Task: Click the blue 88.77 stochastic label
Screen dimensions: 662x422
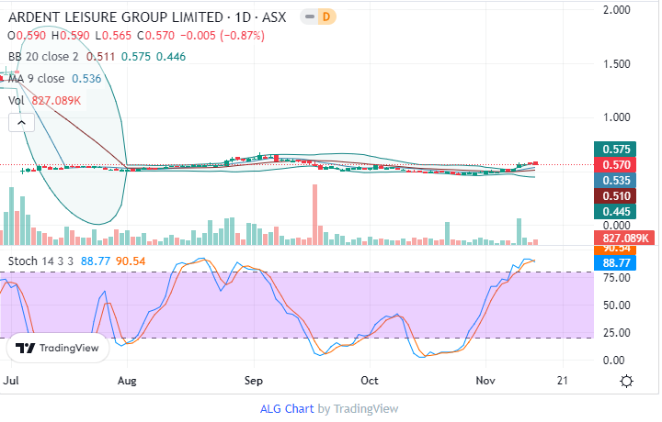Action: click(x=615, y=262)
